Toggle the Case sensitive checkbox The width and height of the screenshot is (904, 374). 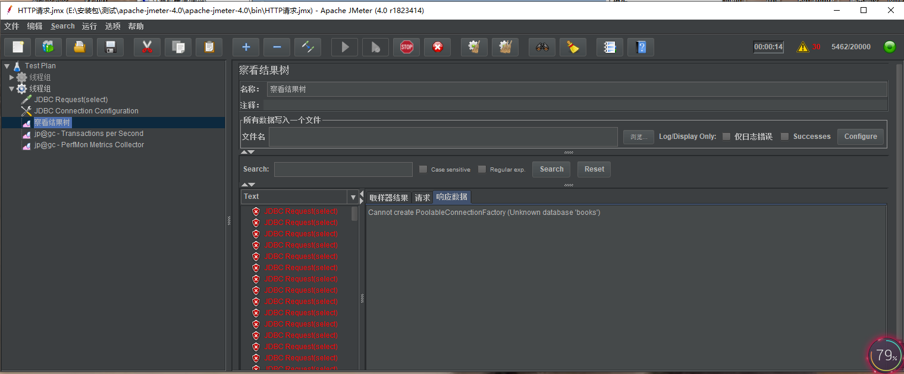(423, 169)
